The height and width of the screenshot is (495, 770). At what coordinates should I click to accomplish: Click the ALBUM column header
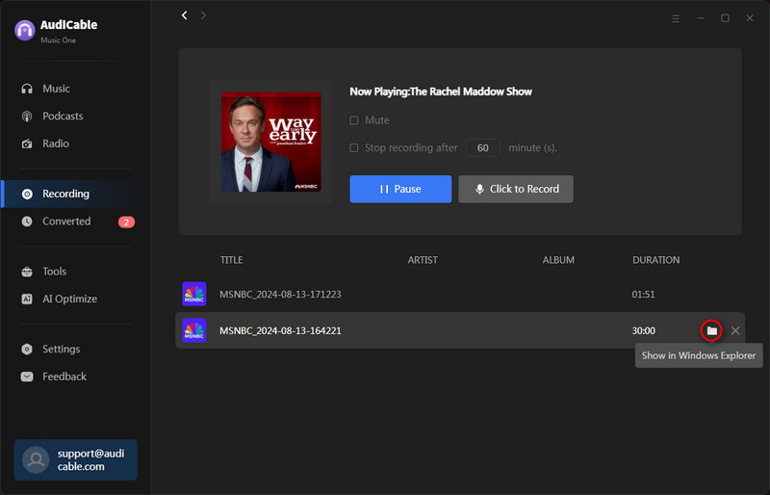[558, 260]
